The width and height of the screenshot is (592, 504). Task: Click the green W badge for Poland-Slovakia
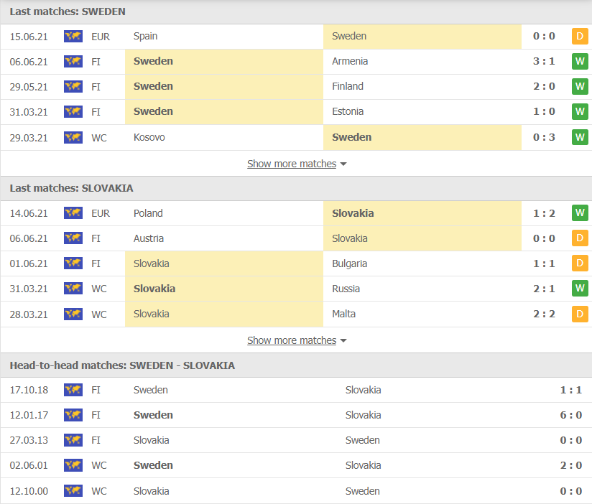pyautogui.click(x=580, y=213)
